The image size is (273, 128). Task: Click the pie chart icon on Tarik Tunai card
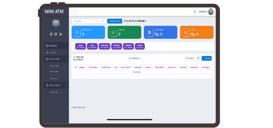tap(77, 32)
